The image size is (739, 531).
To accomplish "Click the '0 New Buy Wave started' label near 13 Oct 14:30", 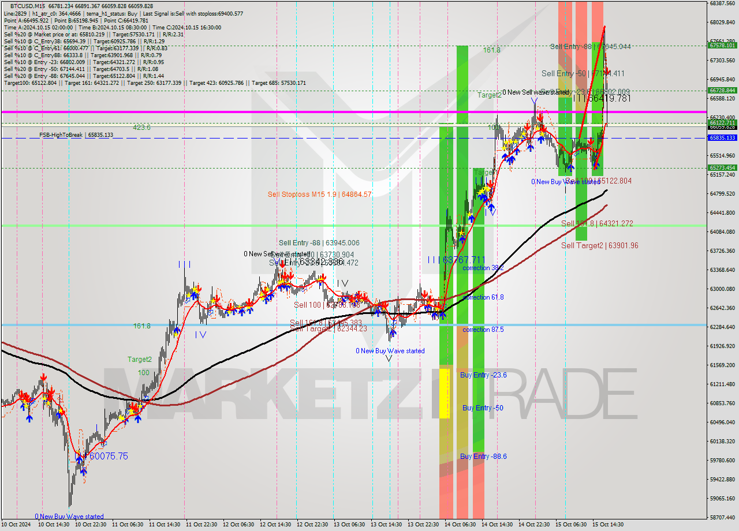I will (x=390, y=351).
